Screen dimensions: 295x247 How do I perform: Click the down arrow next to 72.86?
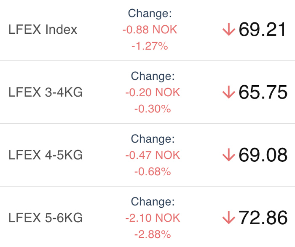[x=228, y=218]
